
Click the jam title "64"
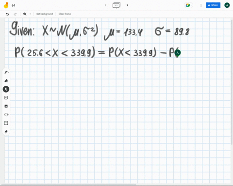click(14, 5)
